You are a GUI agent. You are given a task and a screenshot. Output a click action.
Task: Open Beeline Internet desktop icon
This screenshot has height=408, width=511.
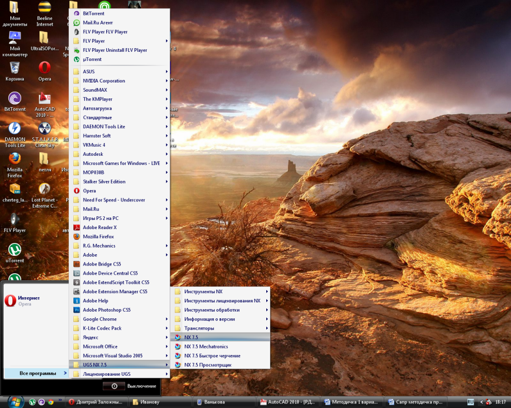point(45,14)
